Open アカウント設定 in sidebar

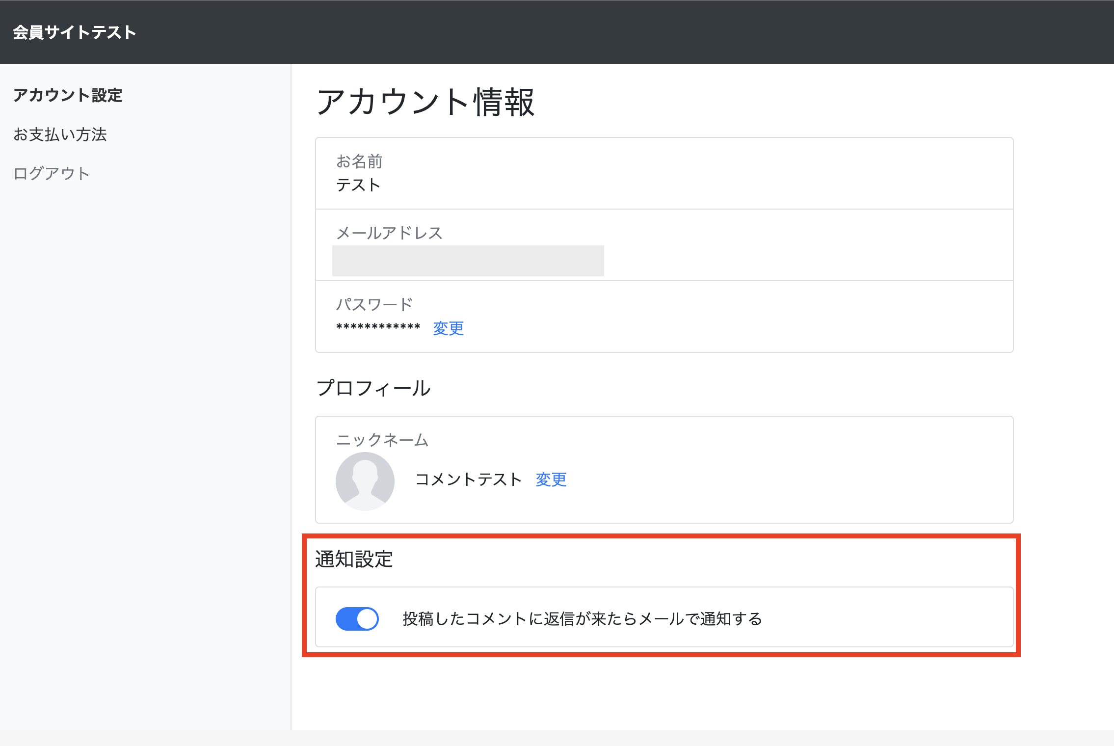pyautogui.click(x=68, y=95)
